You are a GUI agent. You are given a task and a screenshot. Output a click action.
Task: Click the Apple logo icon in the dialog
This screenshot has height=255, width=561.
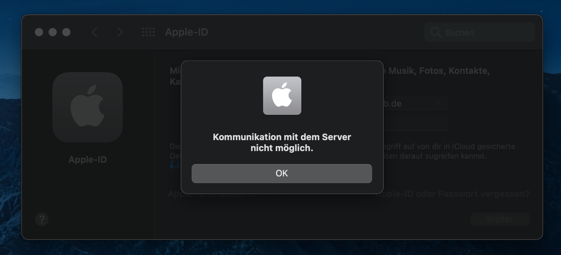[282, 96]
